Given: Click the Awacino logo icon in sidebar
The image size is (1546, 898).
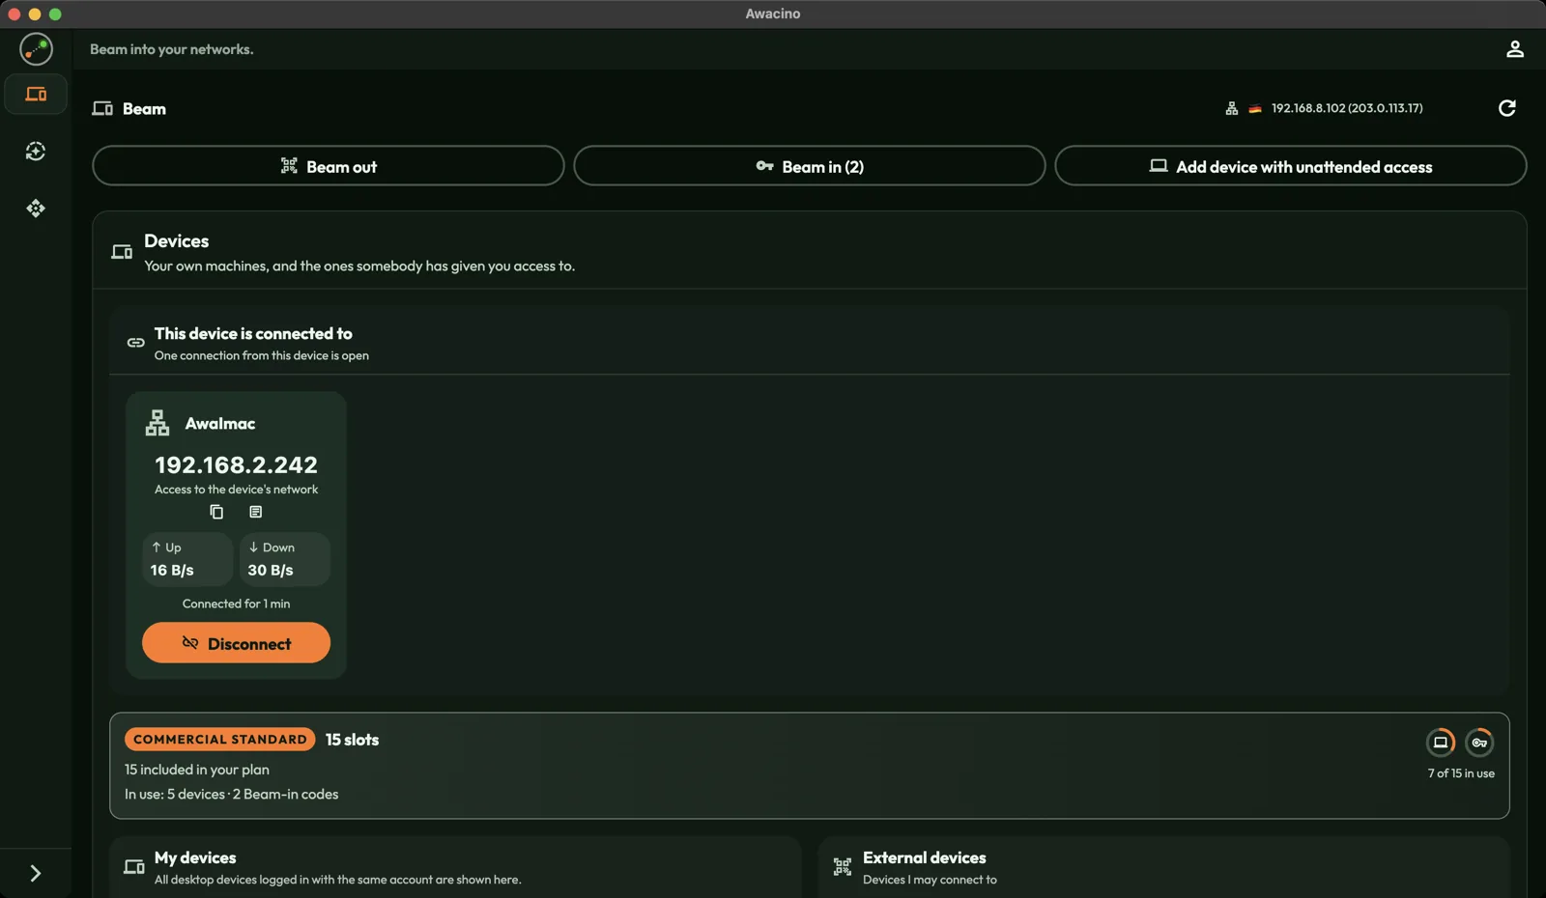Looking at the screenshot, I should pos(36,48).
